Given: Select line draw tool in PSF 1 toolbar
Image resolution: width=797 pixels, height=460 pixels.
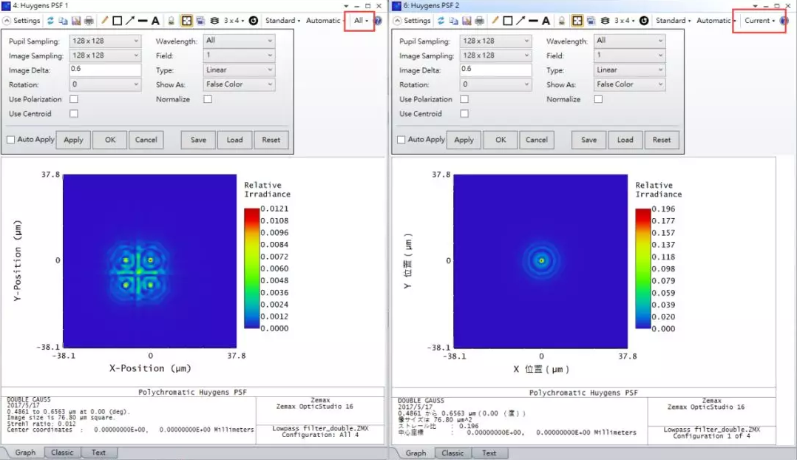Looking at the screenshot, I should pos(143,21).
